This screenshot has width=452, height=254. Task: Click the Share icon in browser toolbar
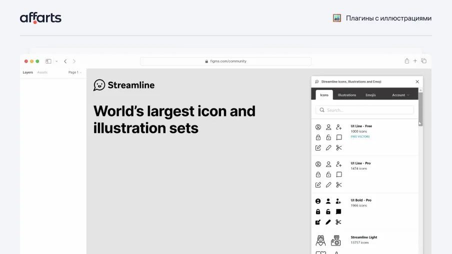pyautogui.click(x=406, y=61)
